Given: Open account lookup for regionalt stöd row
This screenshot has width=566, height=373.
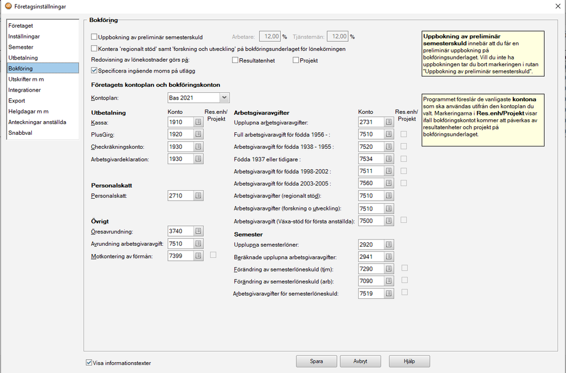Looking at the screenshot, I should 388,196.
